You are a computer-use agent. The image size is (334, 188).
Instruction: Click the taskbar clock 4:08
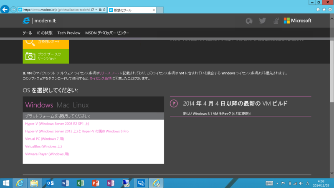321,183
